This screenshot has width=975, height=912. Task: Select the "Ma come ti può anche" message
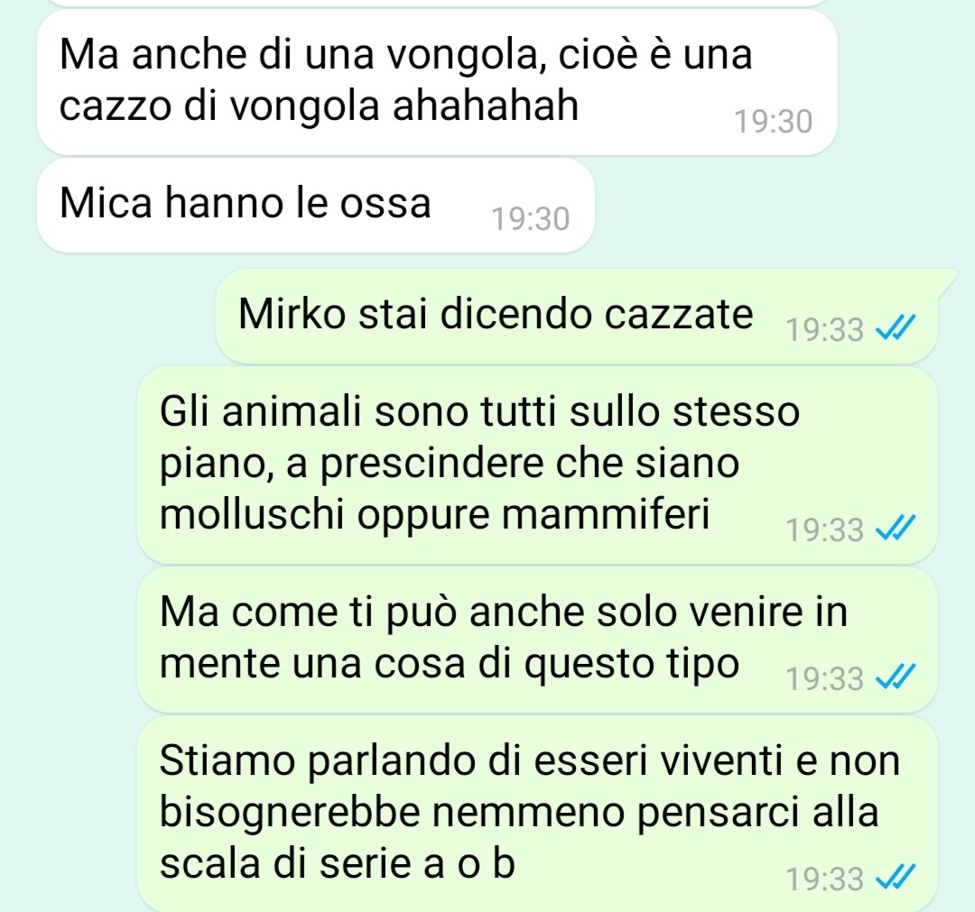pos(537,640)
